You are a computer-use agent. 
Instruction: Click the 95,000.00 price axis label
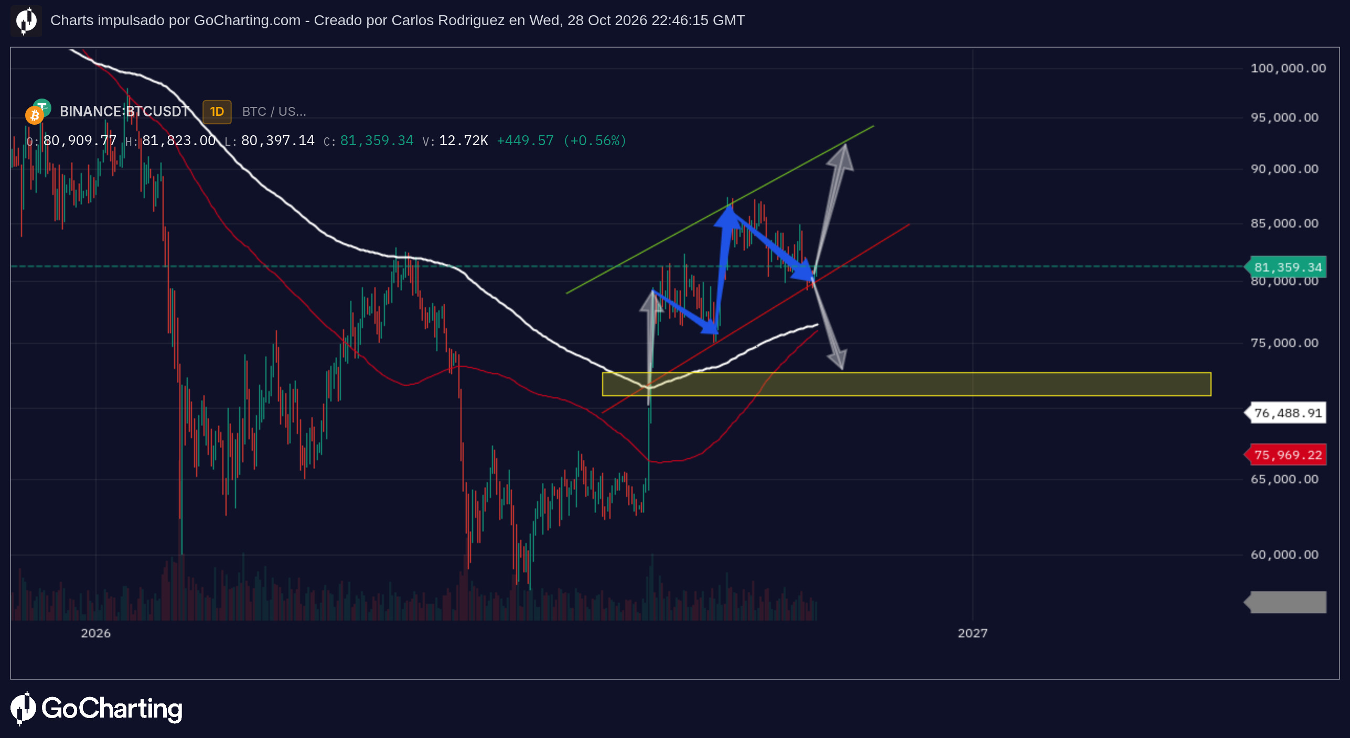tap(1284, 117)
